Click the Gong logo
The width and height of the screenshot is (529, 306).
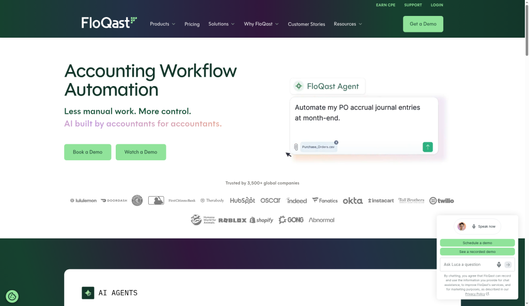coord(291,220)
